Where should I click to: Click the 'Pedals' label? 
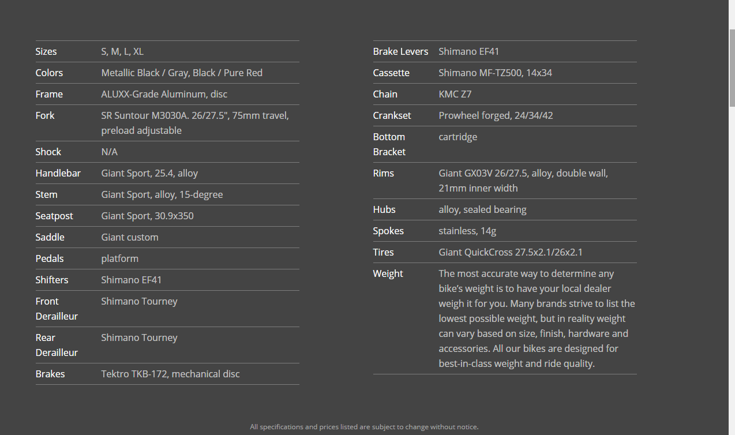50,258
